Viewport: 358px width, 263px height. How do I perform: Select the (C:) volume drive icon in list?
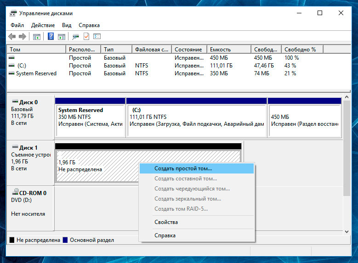coord(11,66)
